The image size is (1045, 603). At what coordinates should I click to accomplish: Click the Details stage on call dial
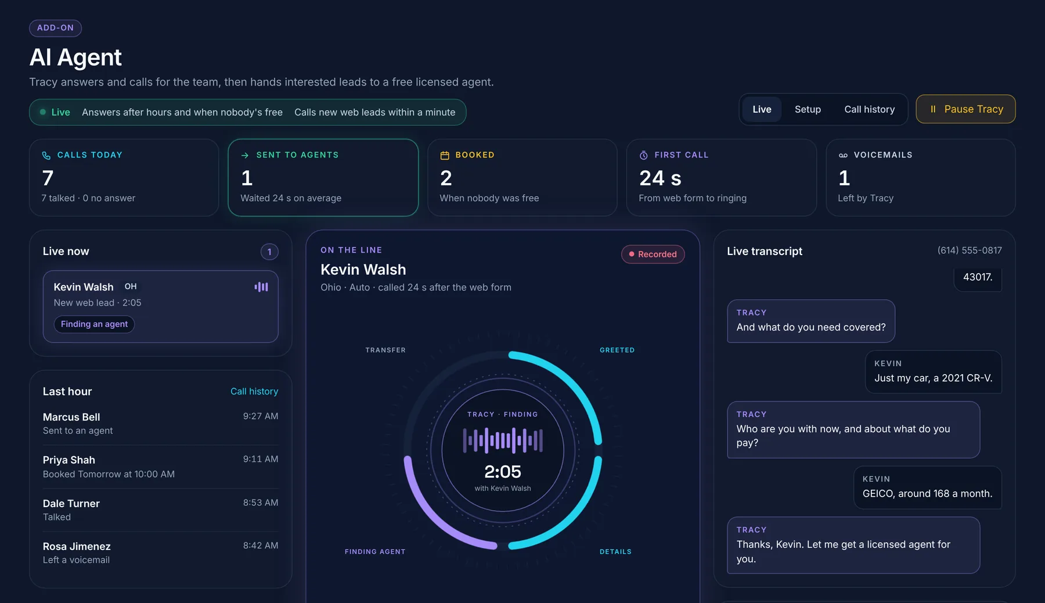[615, 552]
